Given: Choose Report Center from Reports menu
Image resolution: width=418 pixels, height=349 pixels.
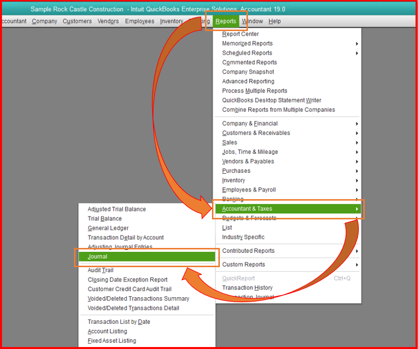Looking at the screenshot, I should coord(288,34).
